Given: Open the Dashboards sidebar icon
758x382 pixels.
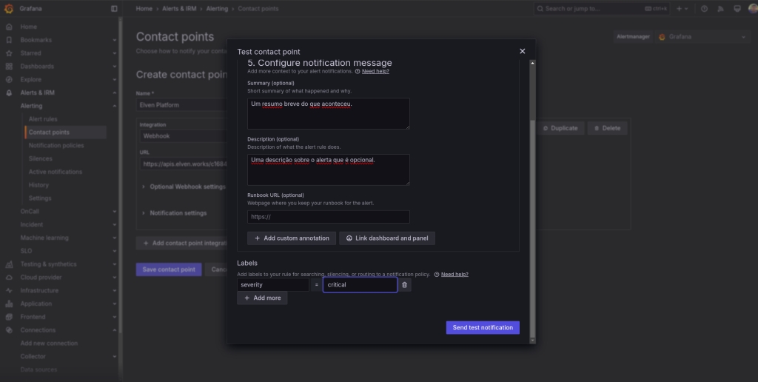Looking at the screenshot, I should 9,67.
